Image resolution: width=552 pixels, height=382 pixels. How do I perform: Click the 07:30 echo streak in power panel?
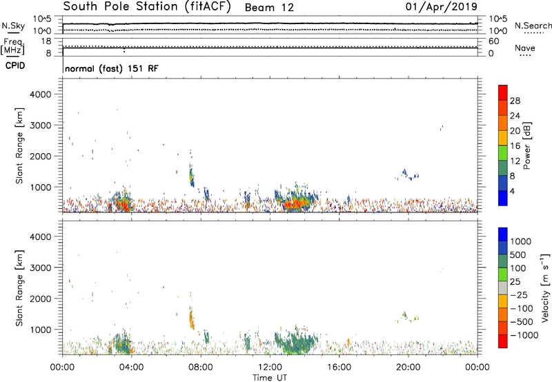point(192,174)
